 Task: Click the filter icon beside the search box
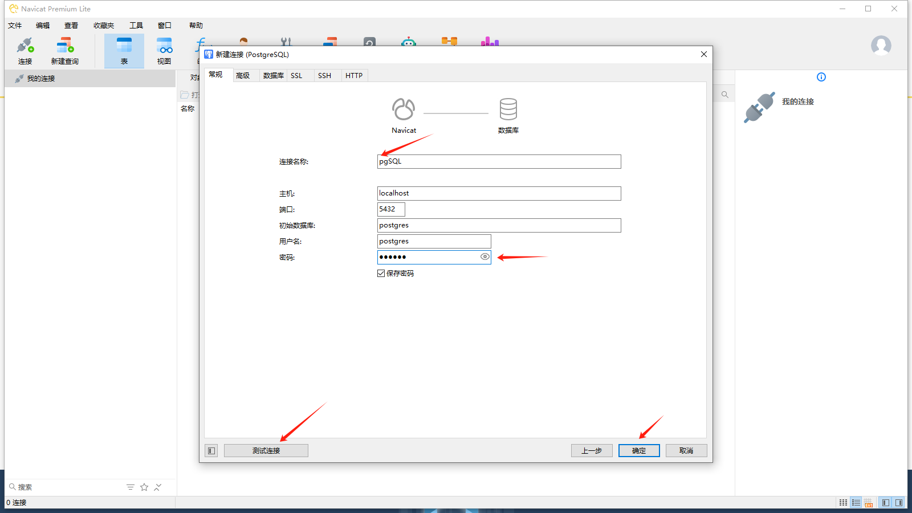coord(131,487)
